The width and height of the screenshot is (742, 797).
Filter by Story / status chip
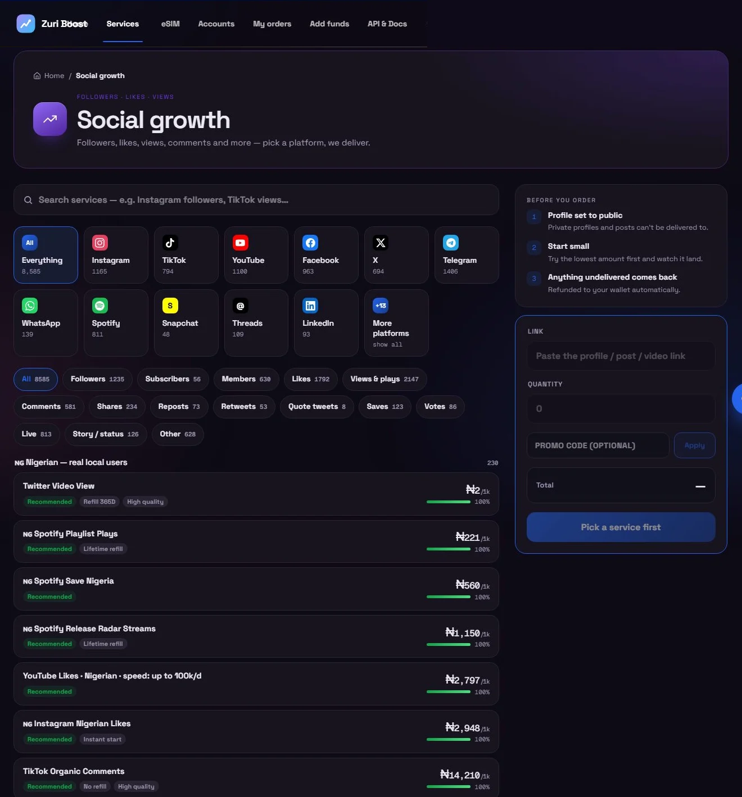[106, 434]
